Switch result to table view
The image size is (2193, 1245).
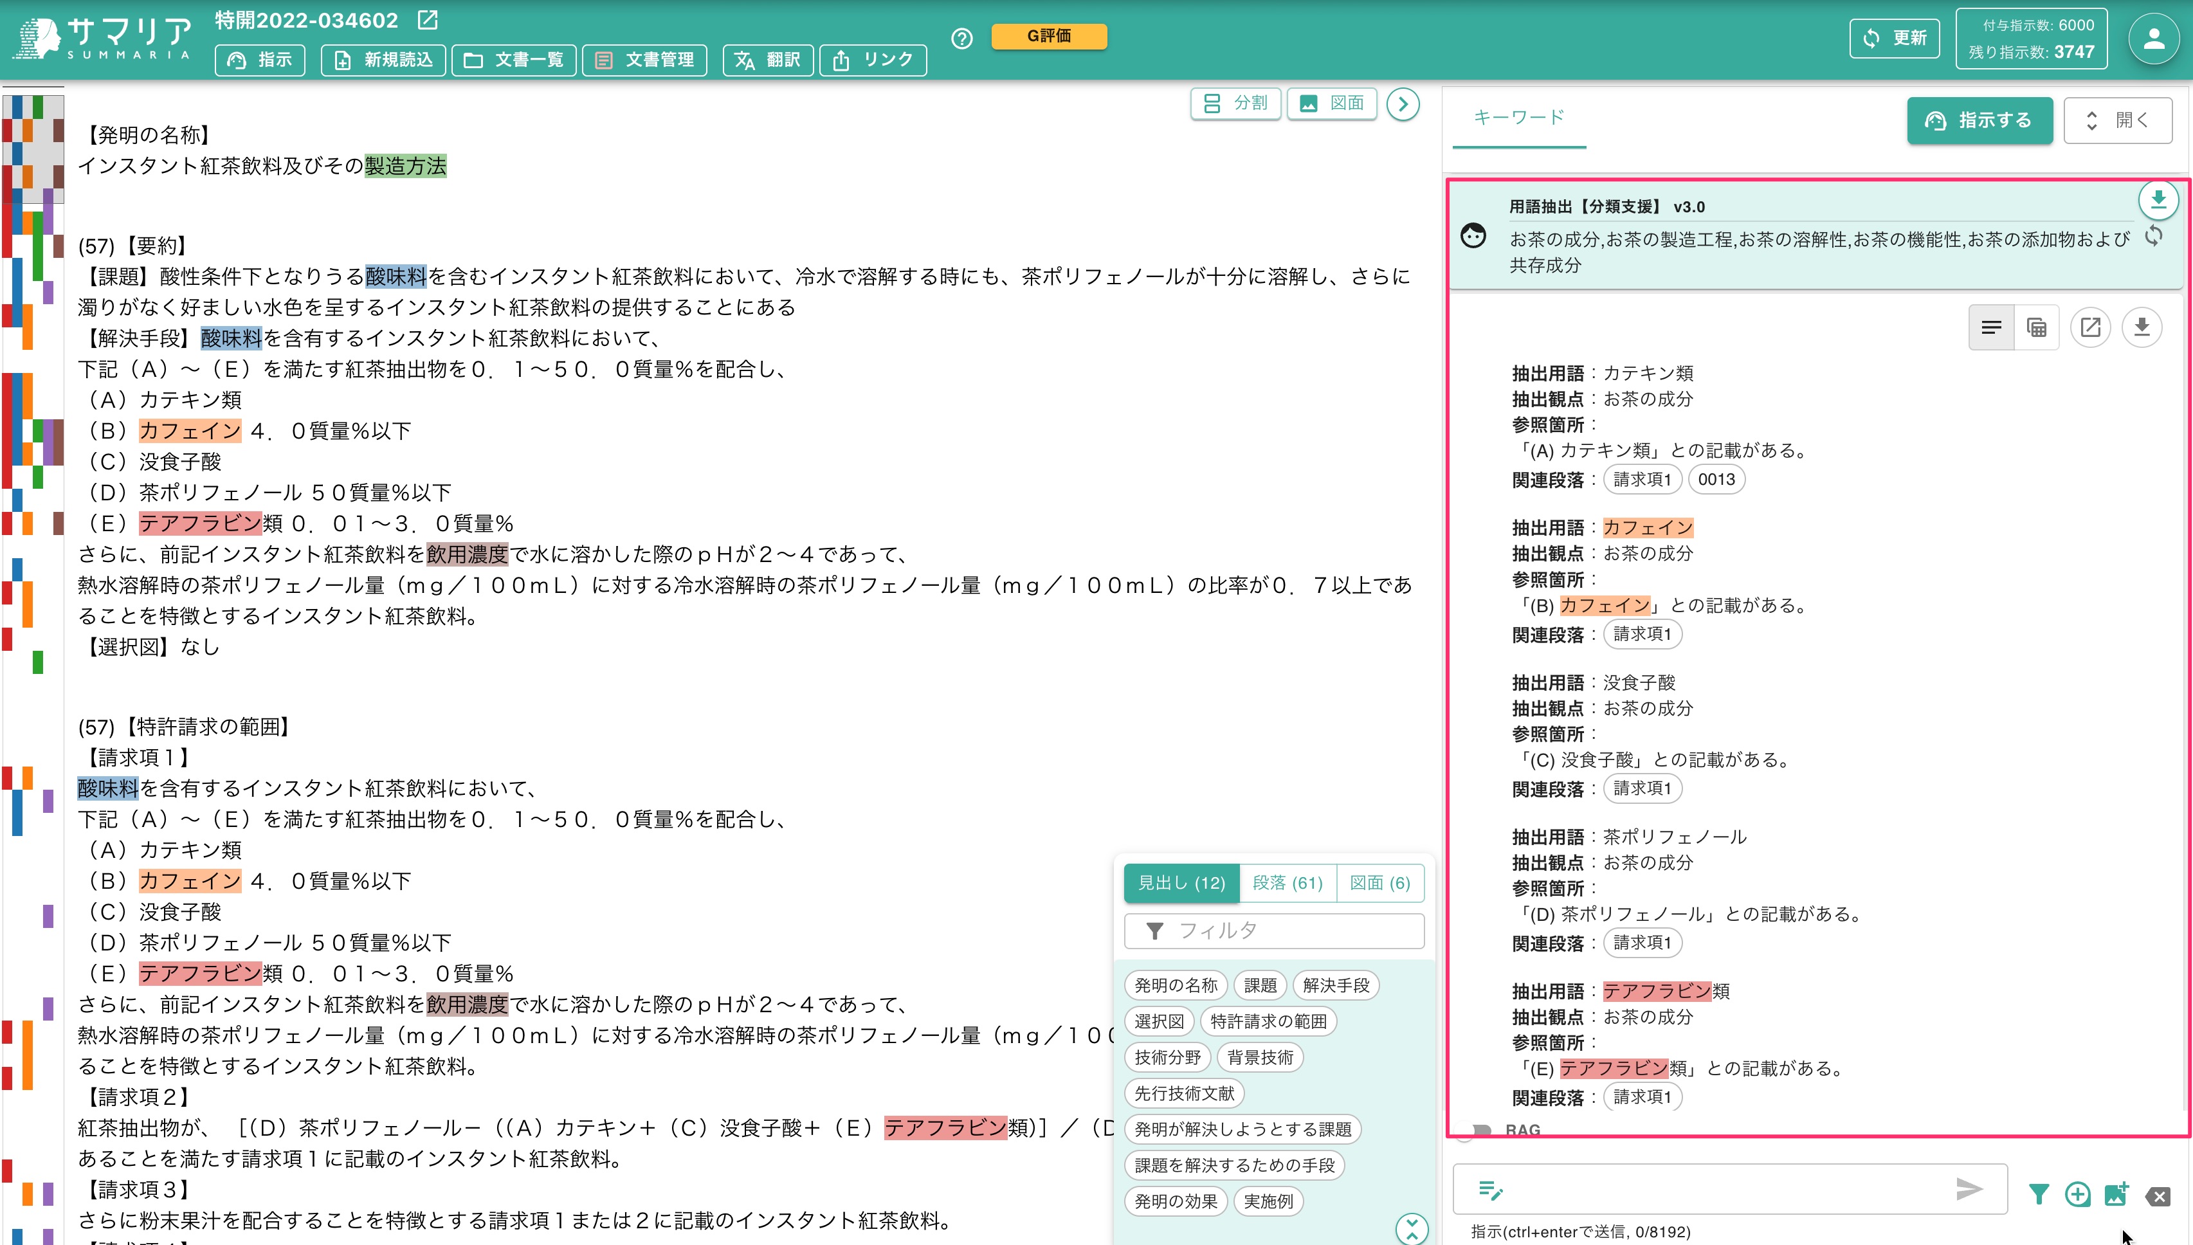[2037, 327]
